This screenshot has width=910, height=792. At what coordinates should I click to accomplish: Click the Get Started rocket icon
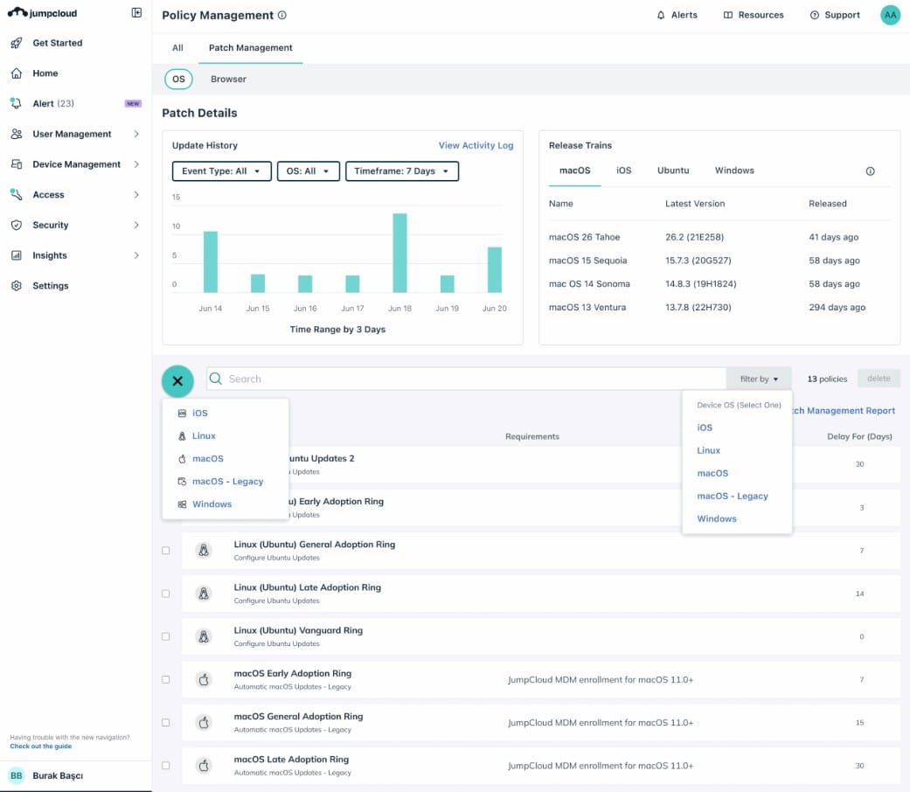tap(17, 43)
